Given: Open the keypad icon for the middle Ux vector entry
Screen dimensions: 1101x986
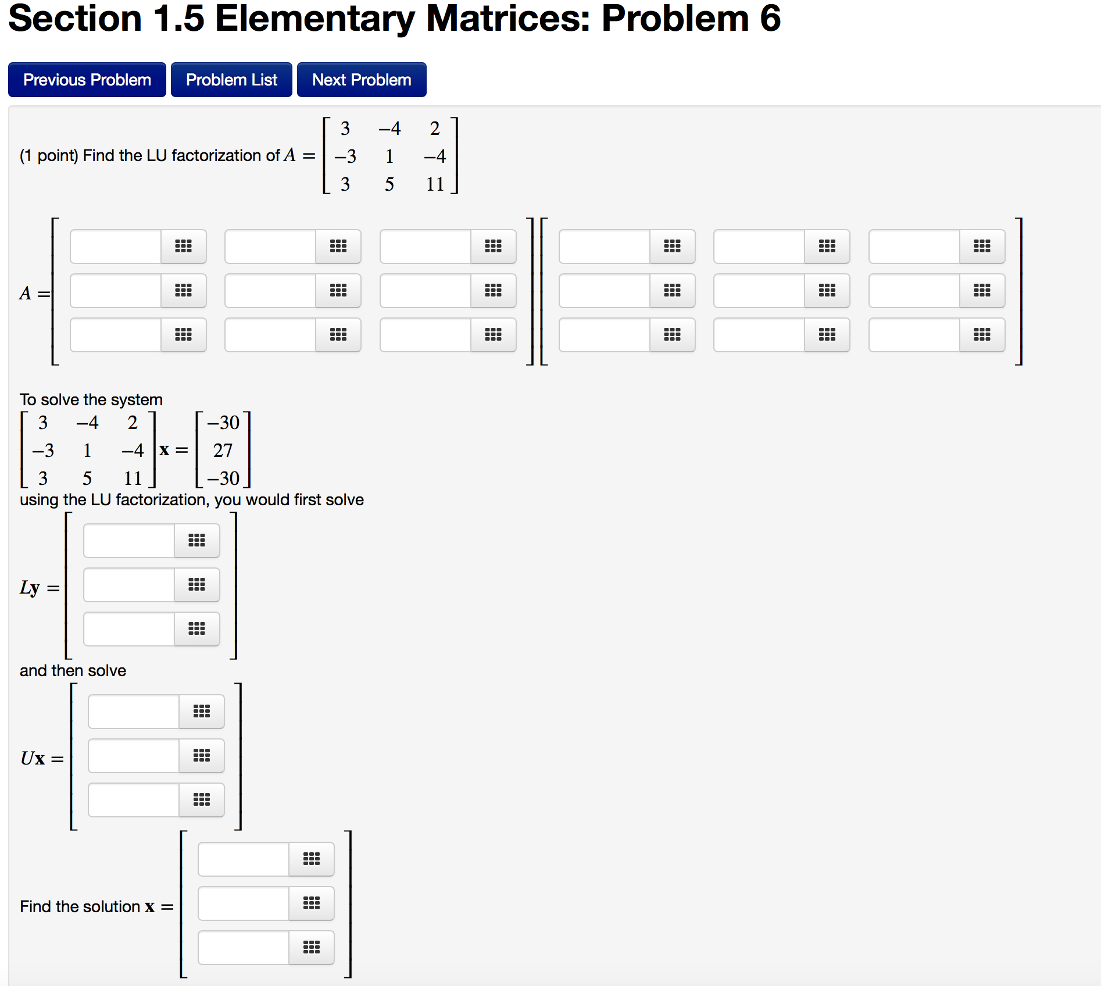Looking at the screenshot, I should (201, 756).
